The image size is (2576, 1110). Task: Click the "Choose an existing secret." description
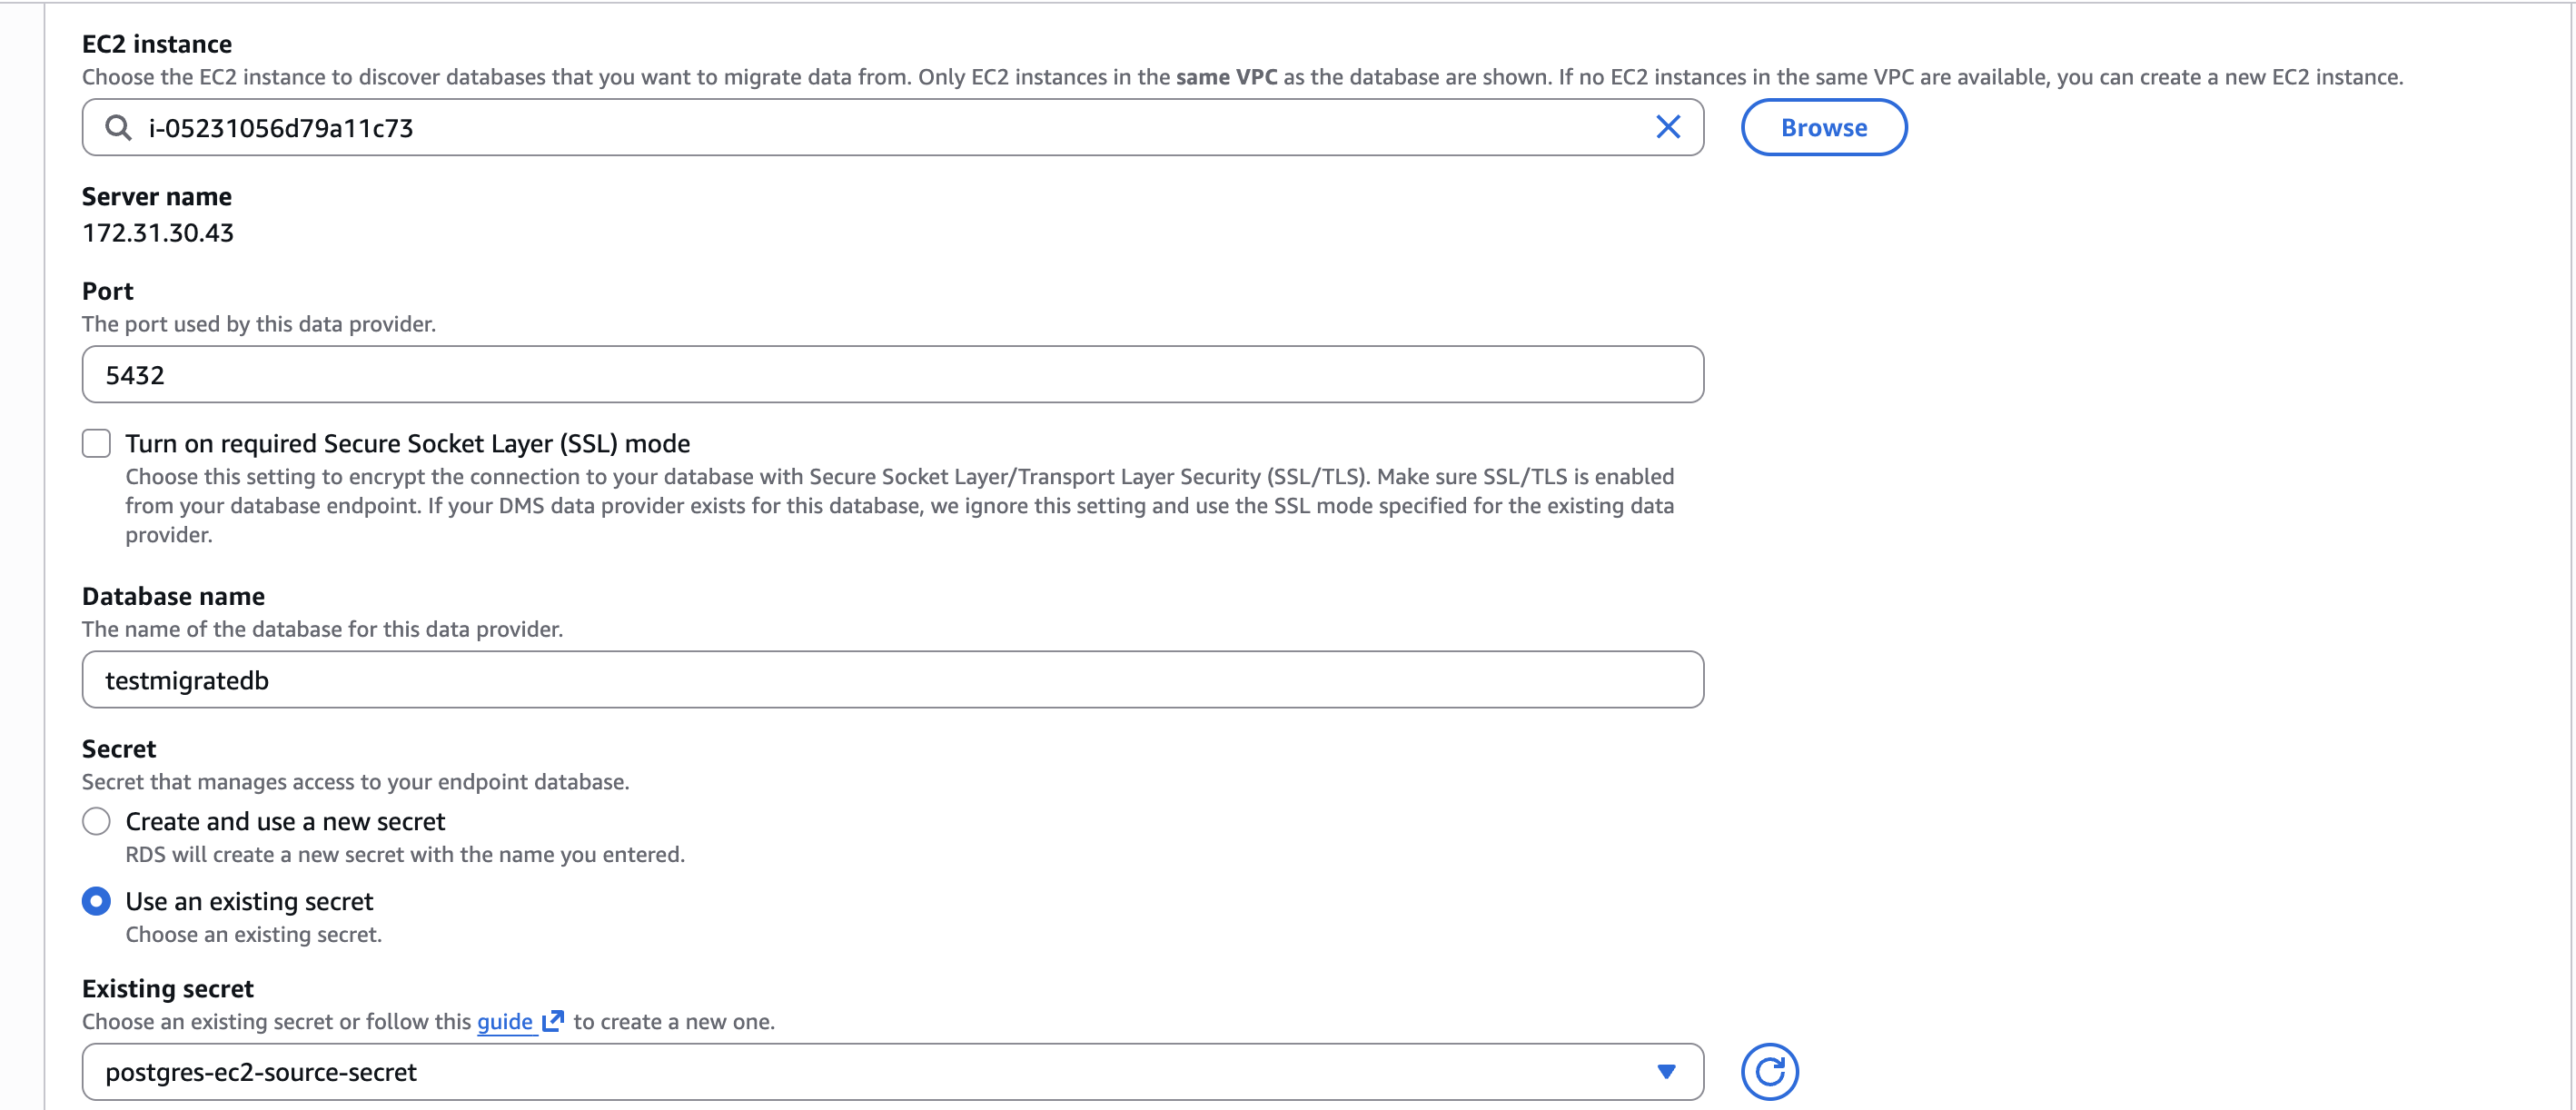coord(253,934)
